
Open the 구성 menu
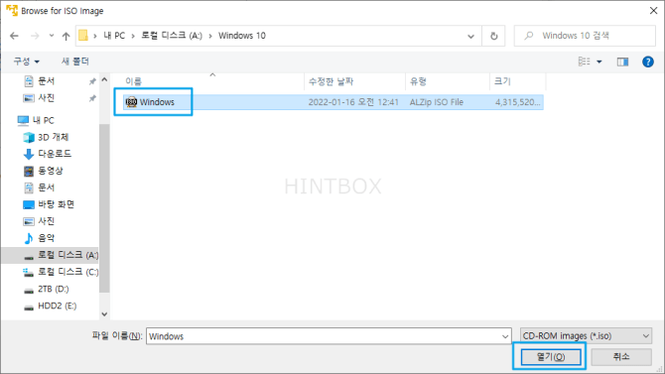coord(26,62)
